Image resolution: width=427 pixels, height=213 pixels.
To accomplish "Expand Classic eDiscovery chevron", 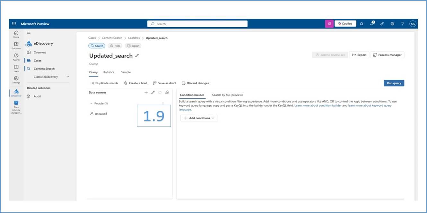I will point(68,77).
